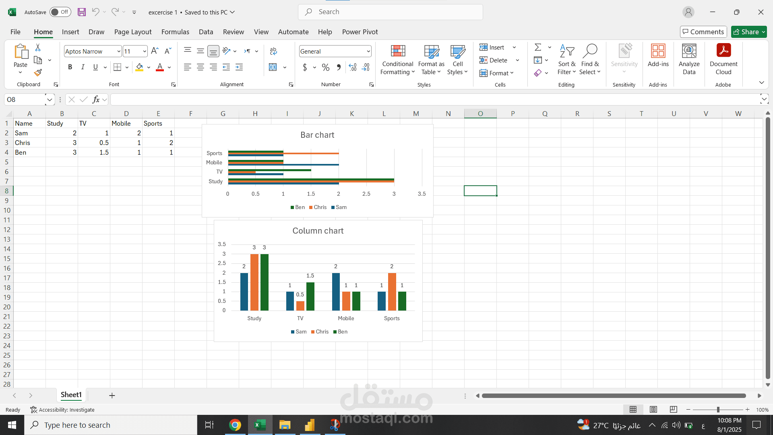
Task: Apply Percent Style number format
Action: click(x=326, y=67)
